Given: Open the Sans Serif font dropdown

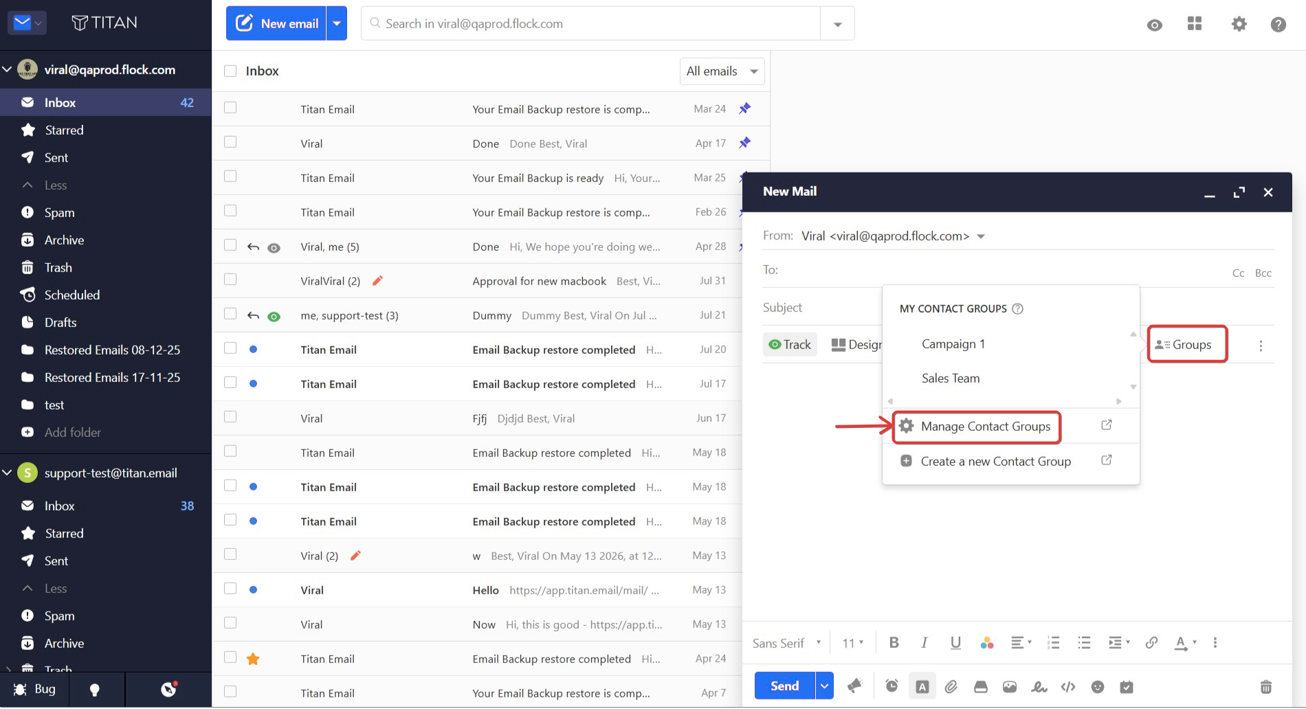Looking at the screenshot, I should tap(787, 643).
